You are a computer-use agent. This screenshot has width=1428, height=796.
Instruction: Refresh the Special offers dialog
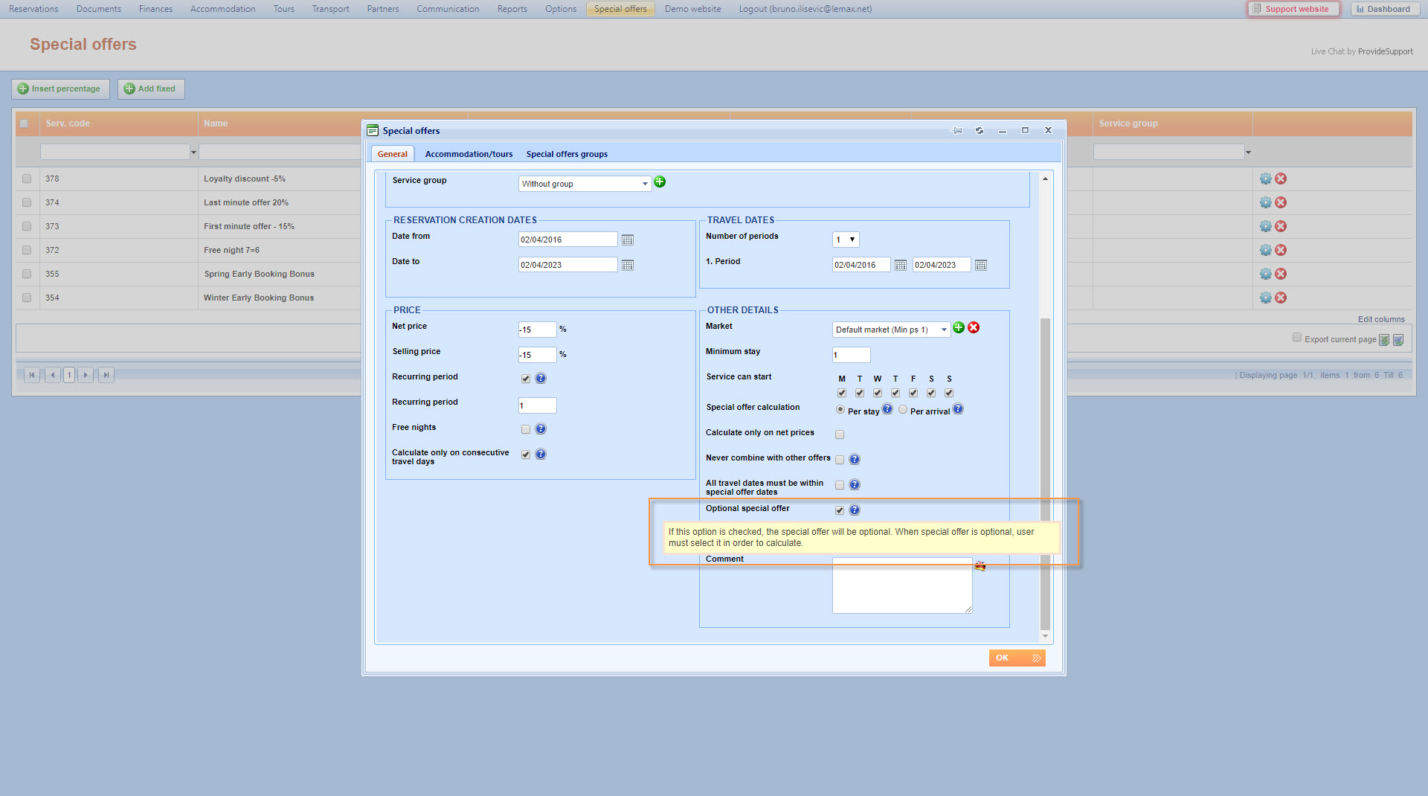coord(980,130)
